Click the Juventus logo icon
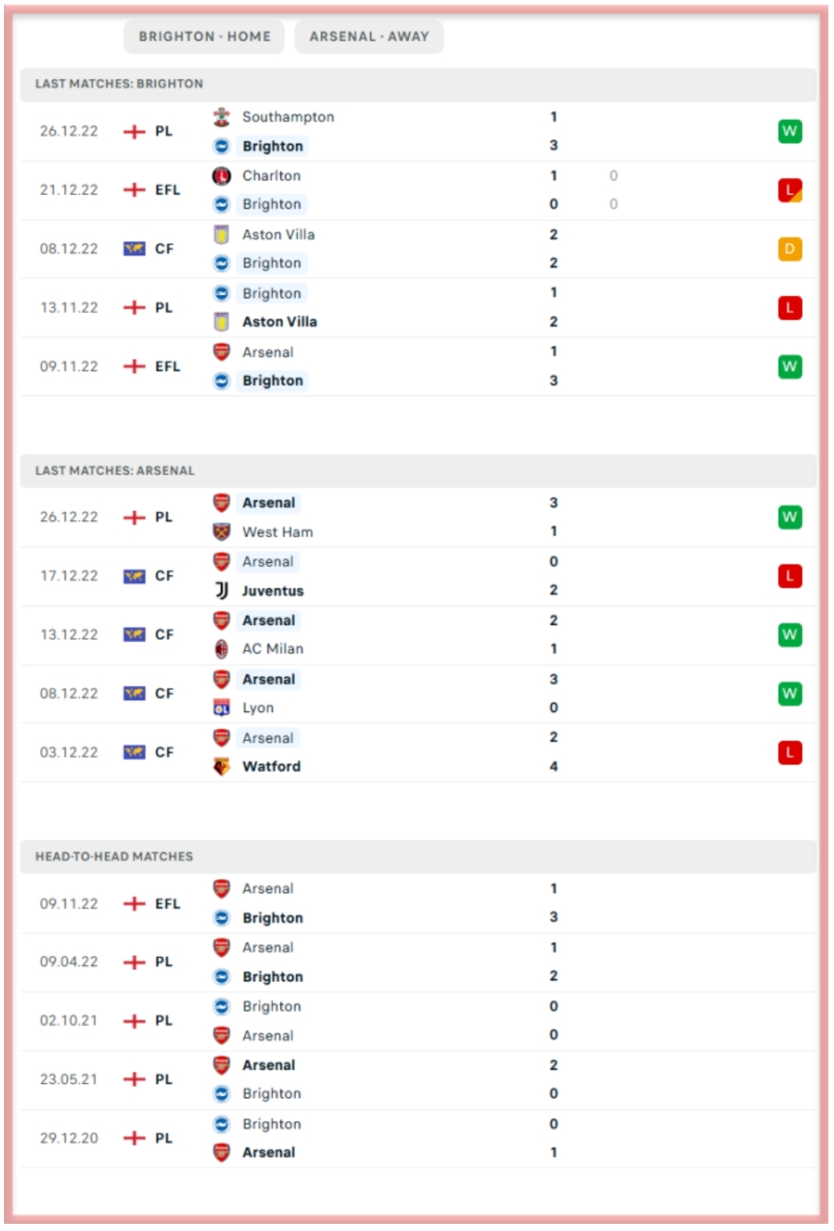Screen dimensions: 834x1231 coord(221,591)
